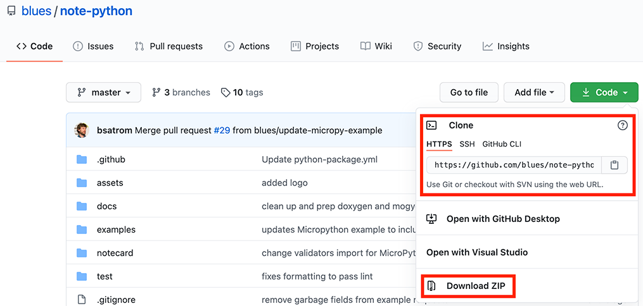Open the note-python repository link
The height and width of the screenshot is (306, 643).
click(x=96, y=11)
